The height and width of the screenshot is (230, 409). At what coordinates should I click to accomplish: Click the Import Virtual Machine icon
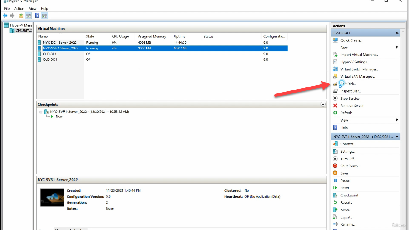[x=335, y=55]
